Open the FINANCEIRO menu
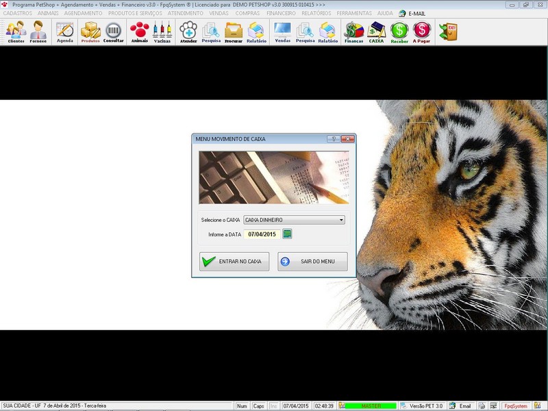 tap(281, 13)
